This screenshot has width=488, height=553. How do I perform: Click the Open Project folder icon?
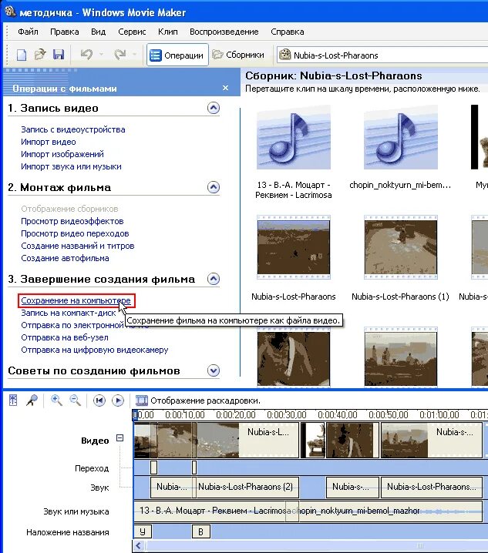[40, 55]
